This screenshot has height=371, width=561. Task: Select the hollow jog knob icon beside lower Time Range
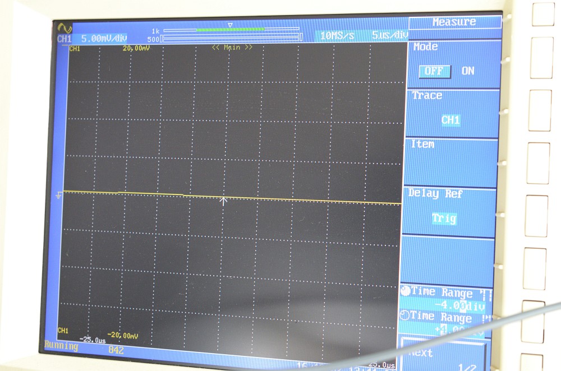click(x=404, y=316)
